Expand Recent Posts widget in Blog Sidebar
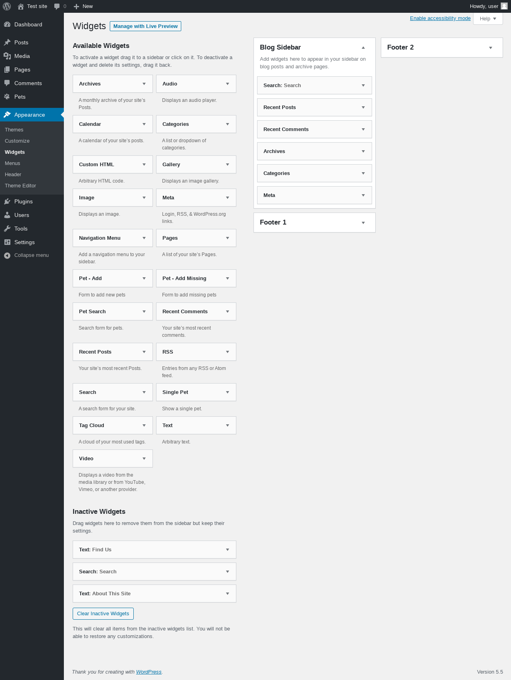 coord(363,107)
